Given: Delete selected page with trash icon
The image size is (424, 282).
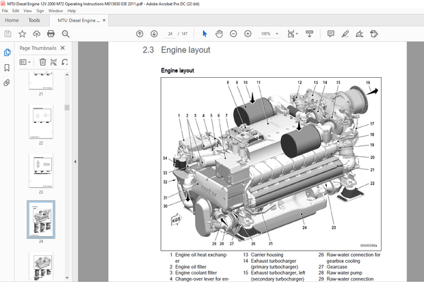Looking at the screenshot, I should [42, 62].
